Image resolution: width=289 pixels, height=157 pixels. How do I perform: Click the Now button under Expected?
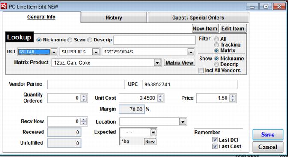150,142
